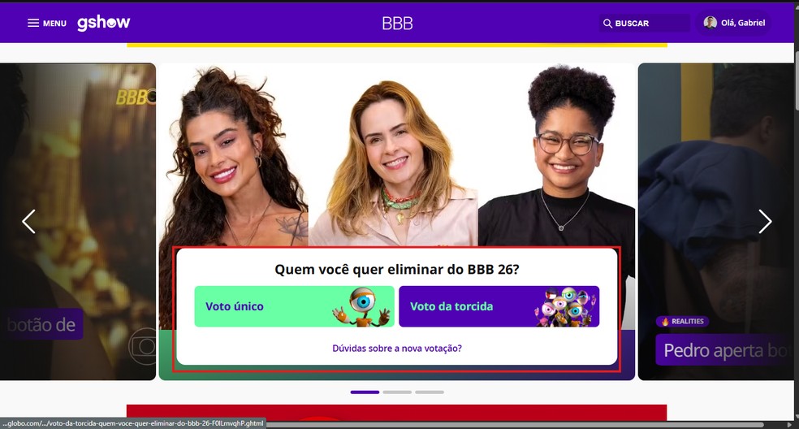Click the mascots group on Voto da torcida

tap(564, 306)
